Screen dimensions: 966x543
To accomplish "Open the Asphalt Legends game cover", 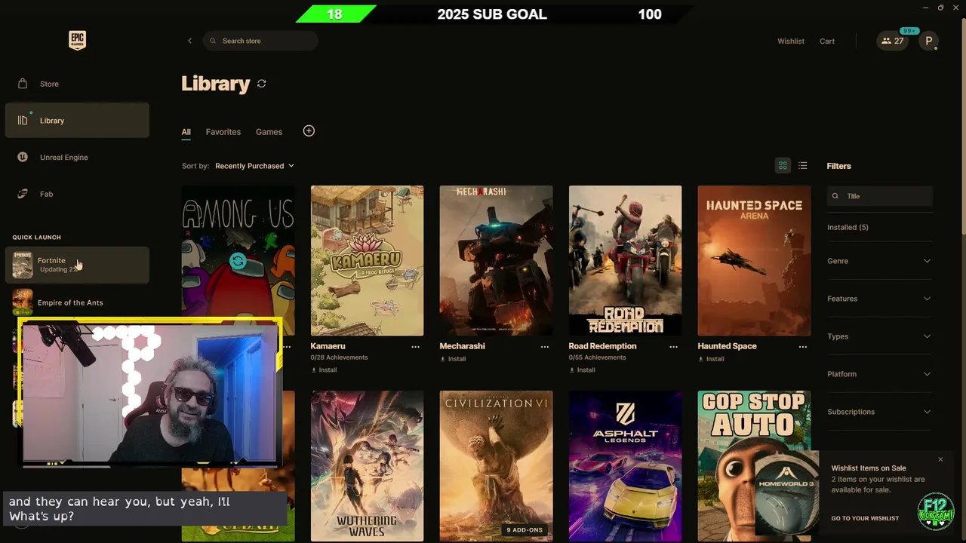I will (625, 465).
